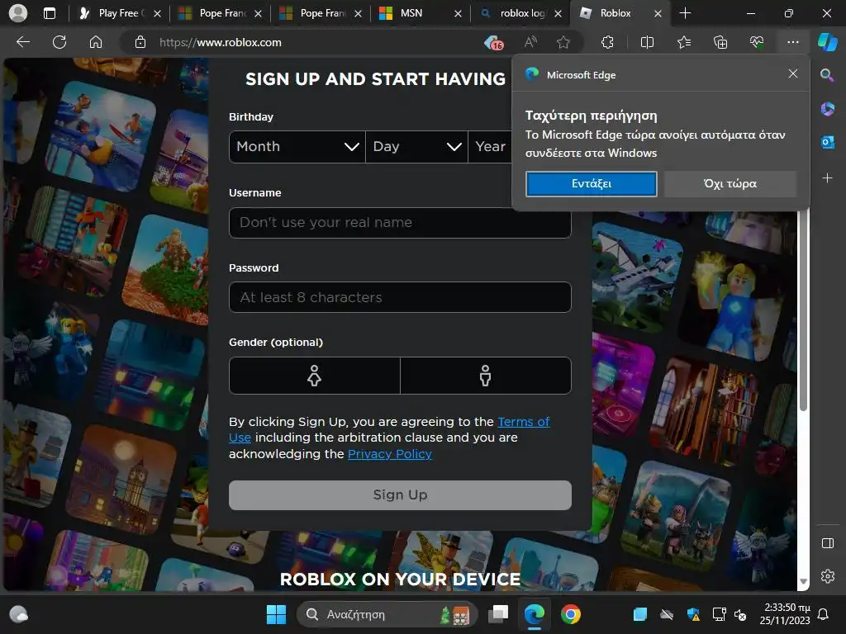The height and width of the screenshot is (634, 846).
Task: Open the taskbar clock and date
Action: tap(785, 614)
